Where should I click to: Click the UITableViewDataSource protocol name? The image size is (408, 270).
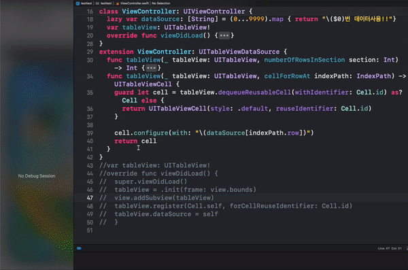point(239,52)
